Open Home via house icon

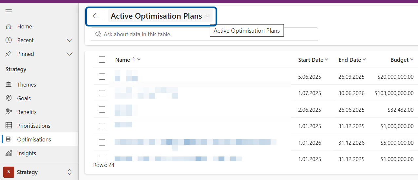pos(9,26)
